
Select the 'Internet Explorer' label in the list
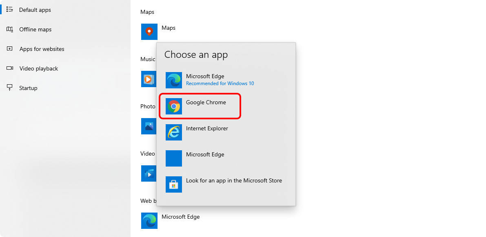pos(207,128)
